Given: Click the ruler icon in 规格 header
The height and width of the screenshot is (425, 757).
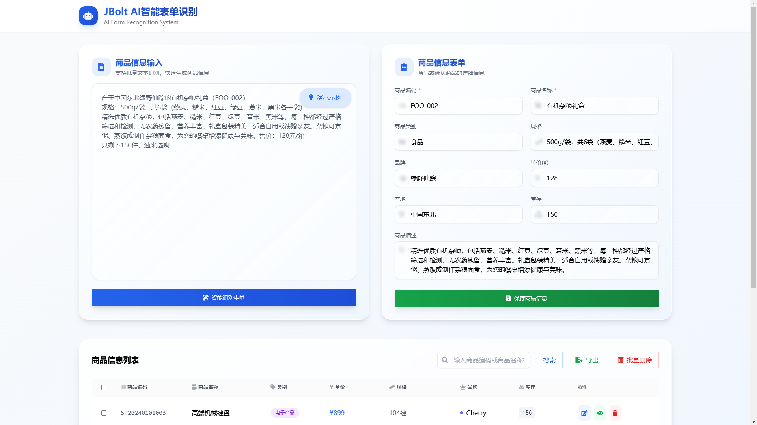Looking at the screenshot, I should click(x=392, y=387).
